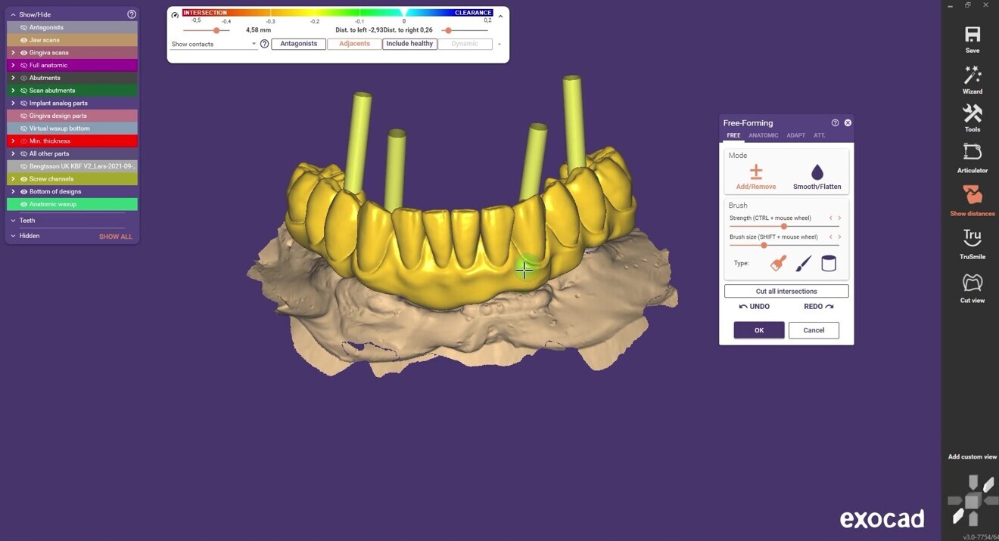
Task: Open the Tools panel
Action: point(972,118)
